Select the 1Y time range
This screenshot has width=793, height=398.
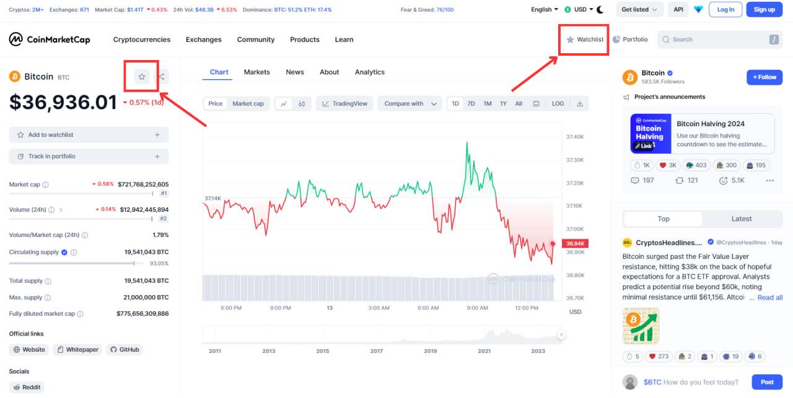point(503,104)
